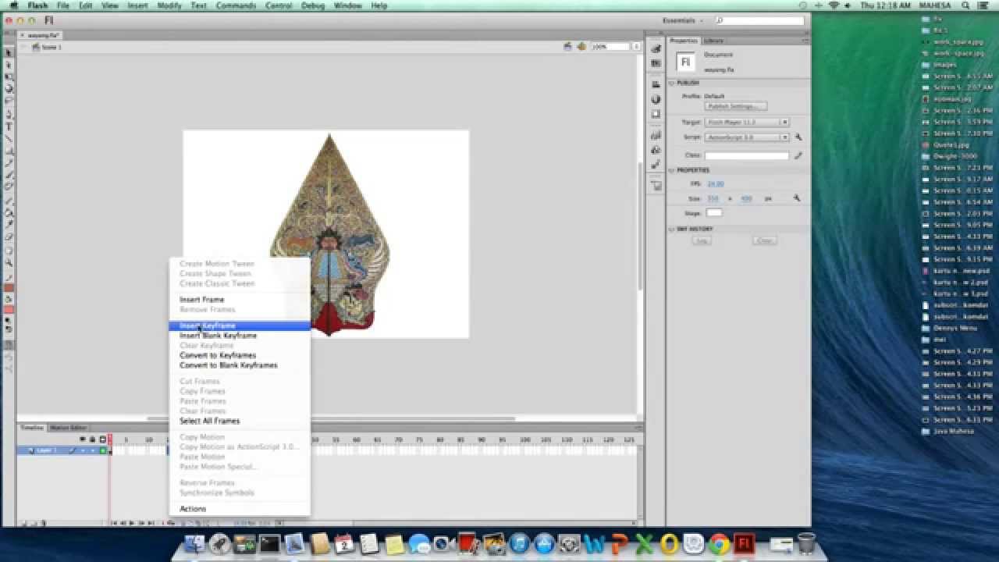The width and height of the screenshot is (999, 562).
Task: Open the Edit Symbols dropdown icon
Action: (x=581, y=47)
